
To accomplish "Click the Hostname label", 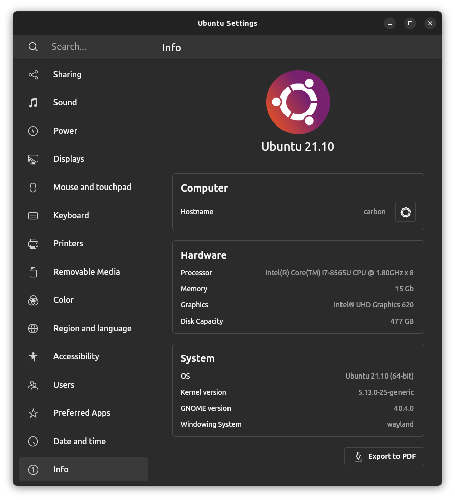I will click(197, 212).
